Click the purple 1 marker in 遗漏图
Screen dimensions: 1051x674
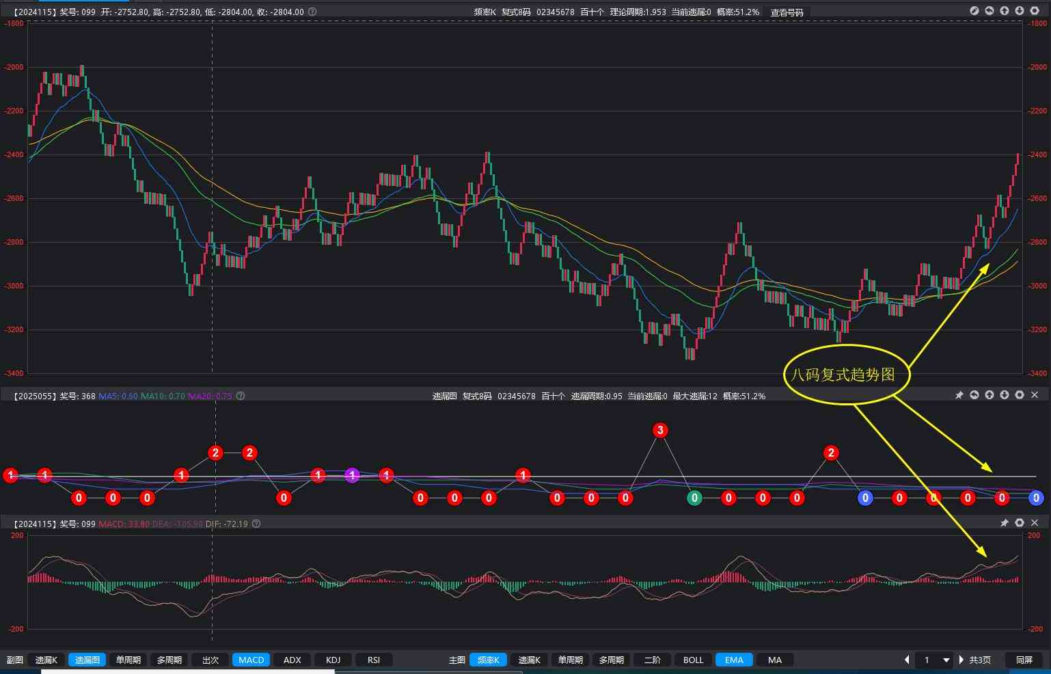click(x=352, y=475)
